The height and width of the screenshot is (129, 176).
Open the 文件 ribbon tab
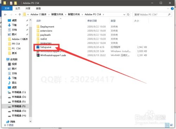coord(7,8)
